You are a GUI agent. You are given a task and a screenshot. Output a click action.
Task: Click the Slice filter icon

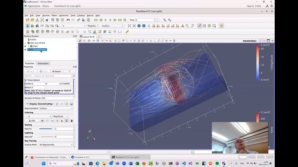point(42,32)
